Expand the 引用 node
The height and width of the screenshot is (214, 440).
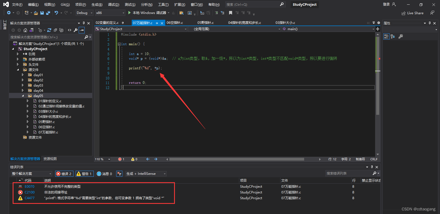18,54
